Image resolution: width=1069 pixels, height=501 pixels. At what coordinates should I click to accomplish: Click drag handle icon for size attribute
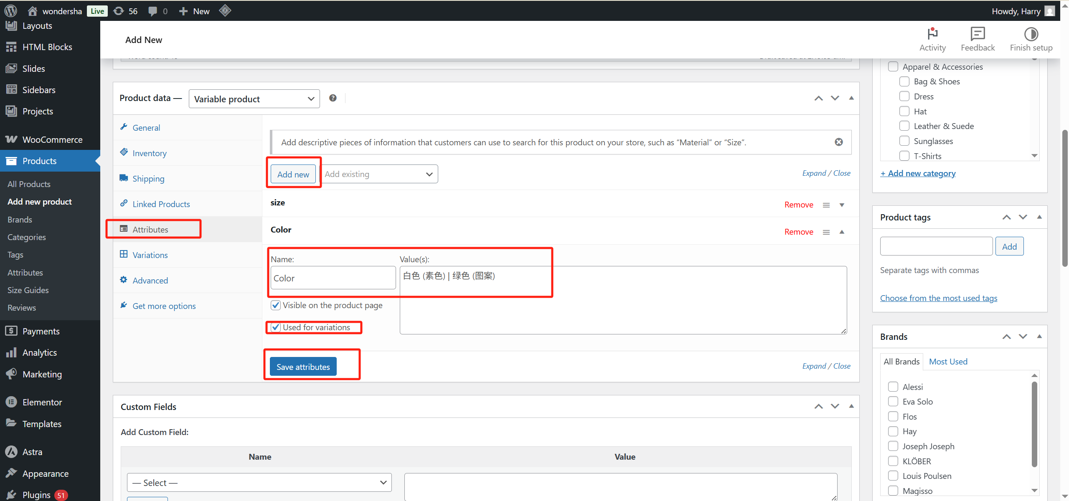826,205
